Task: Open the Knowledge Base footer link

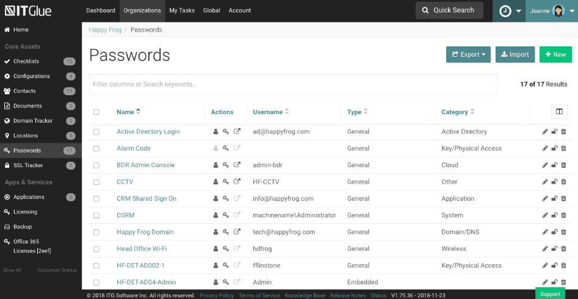Action: click(305, 295)
